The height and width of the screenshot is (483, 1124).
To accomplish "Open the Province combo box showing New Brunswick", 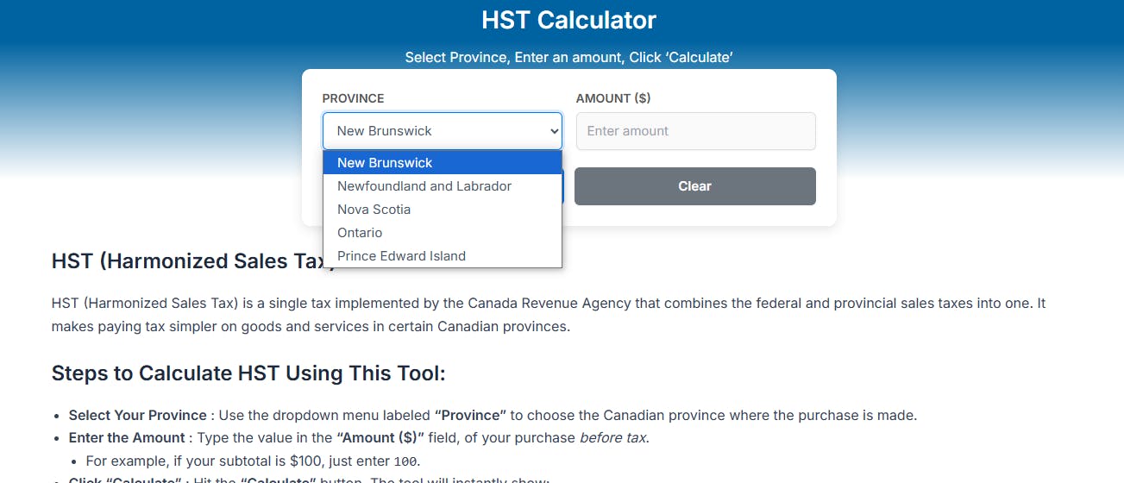I will (442, 131).
